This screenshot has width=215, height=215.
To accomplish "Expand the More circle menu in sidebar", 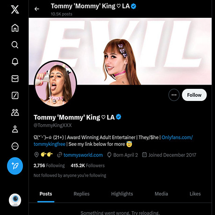I will point(15,146).
